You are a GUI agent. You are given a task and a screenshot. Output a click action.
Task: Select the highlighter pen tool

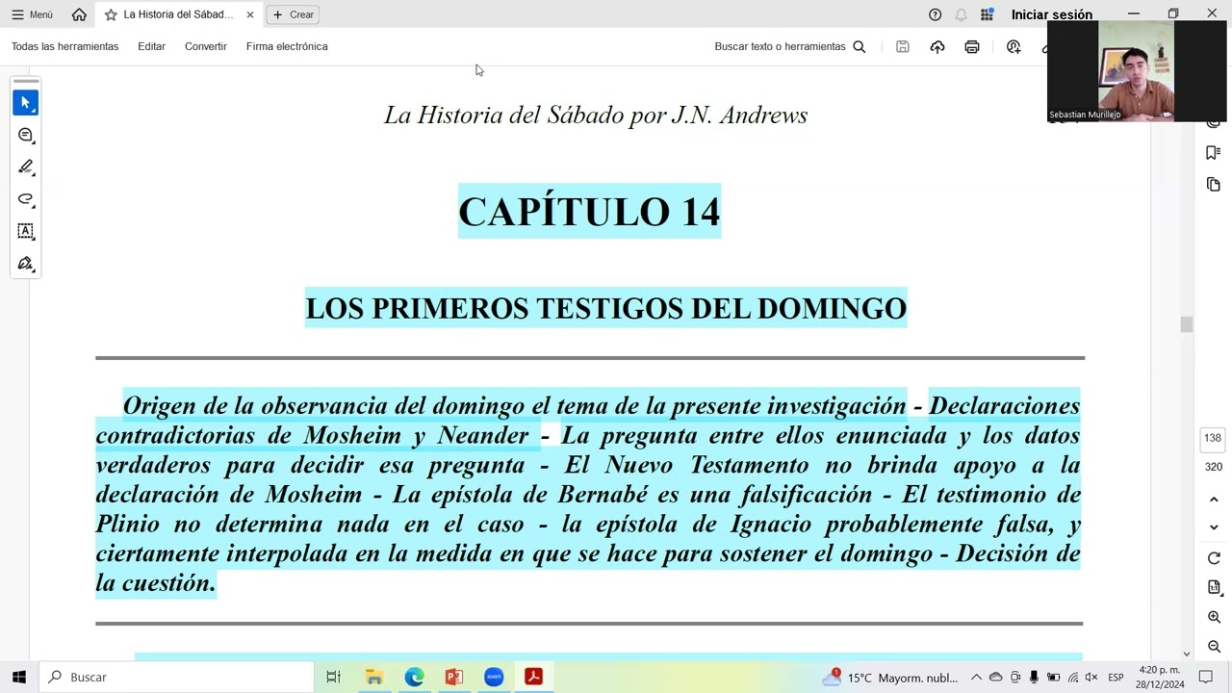[26, 167]
